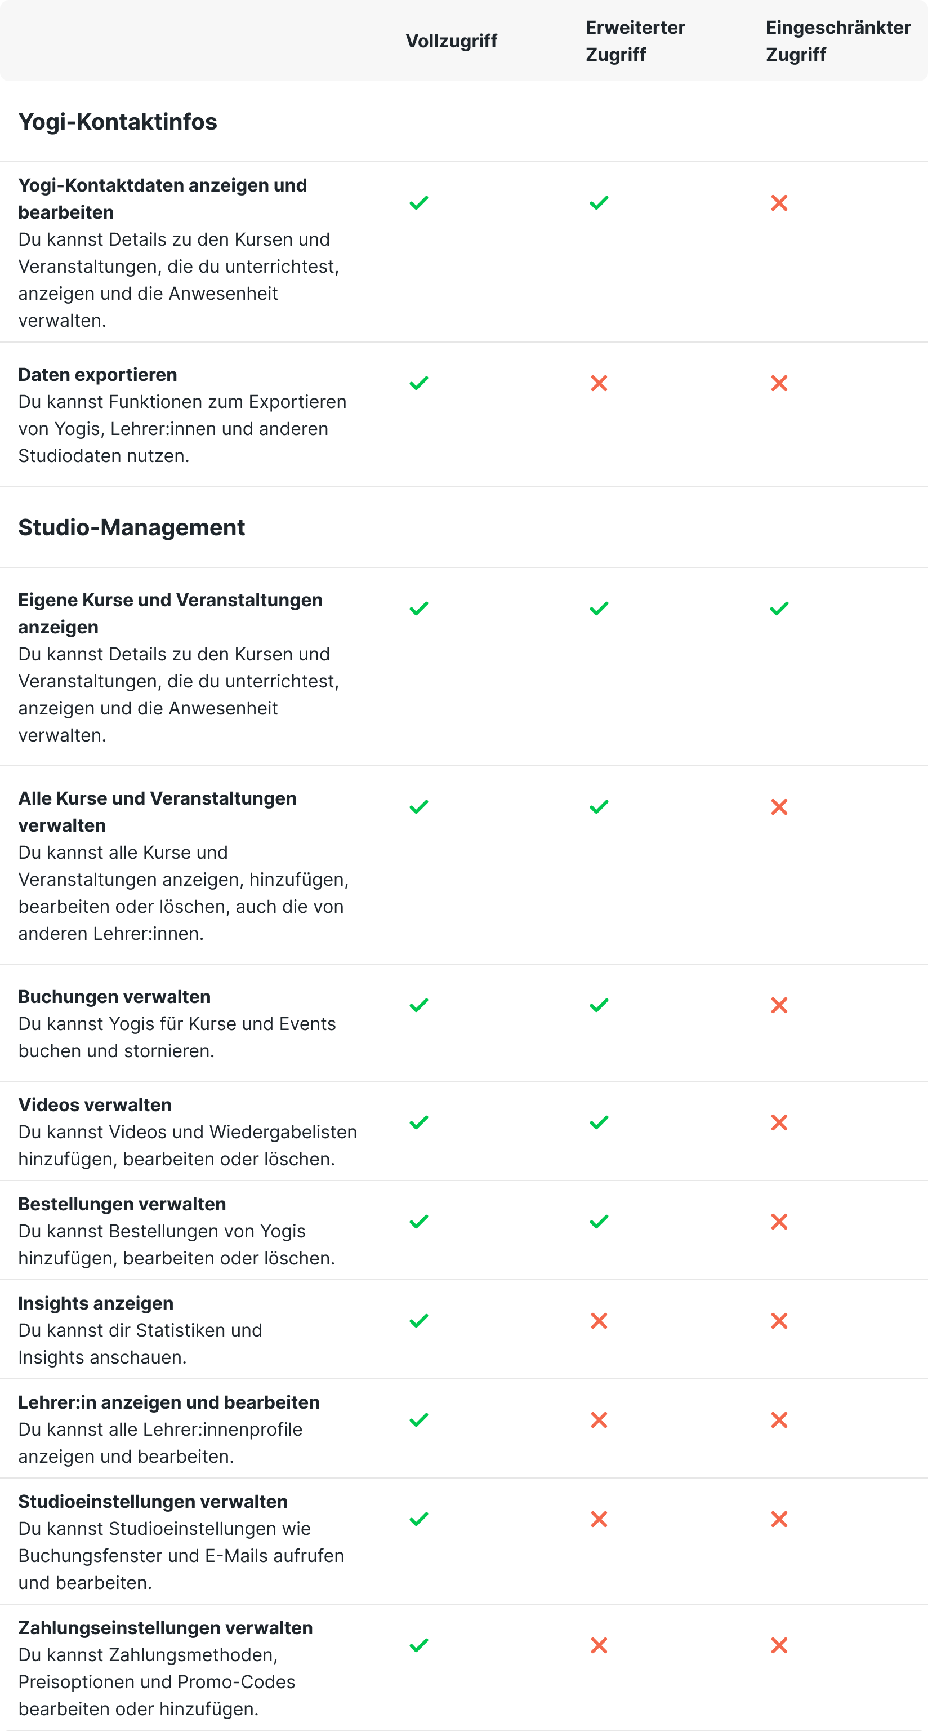Click the Studio-Management section heading
This screenshot has width=928, height=1731.
pos(132,527)
